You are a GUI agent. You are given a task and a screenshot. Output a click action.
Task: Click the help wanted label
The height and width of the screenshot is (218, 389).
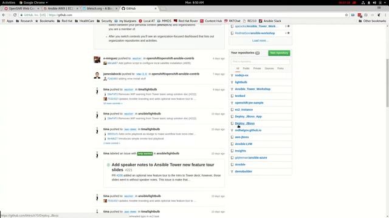click(145, 154)
